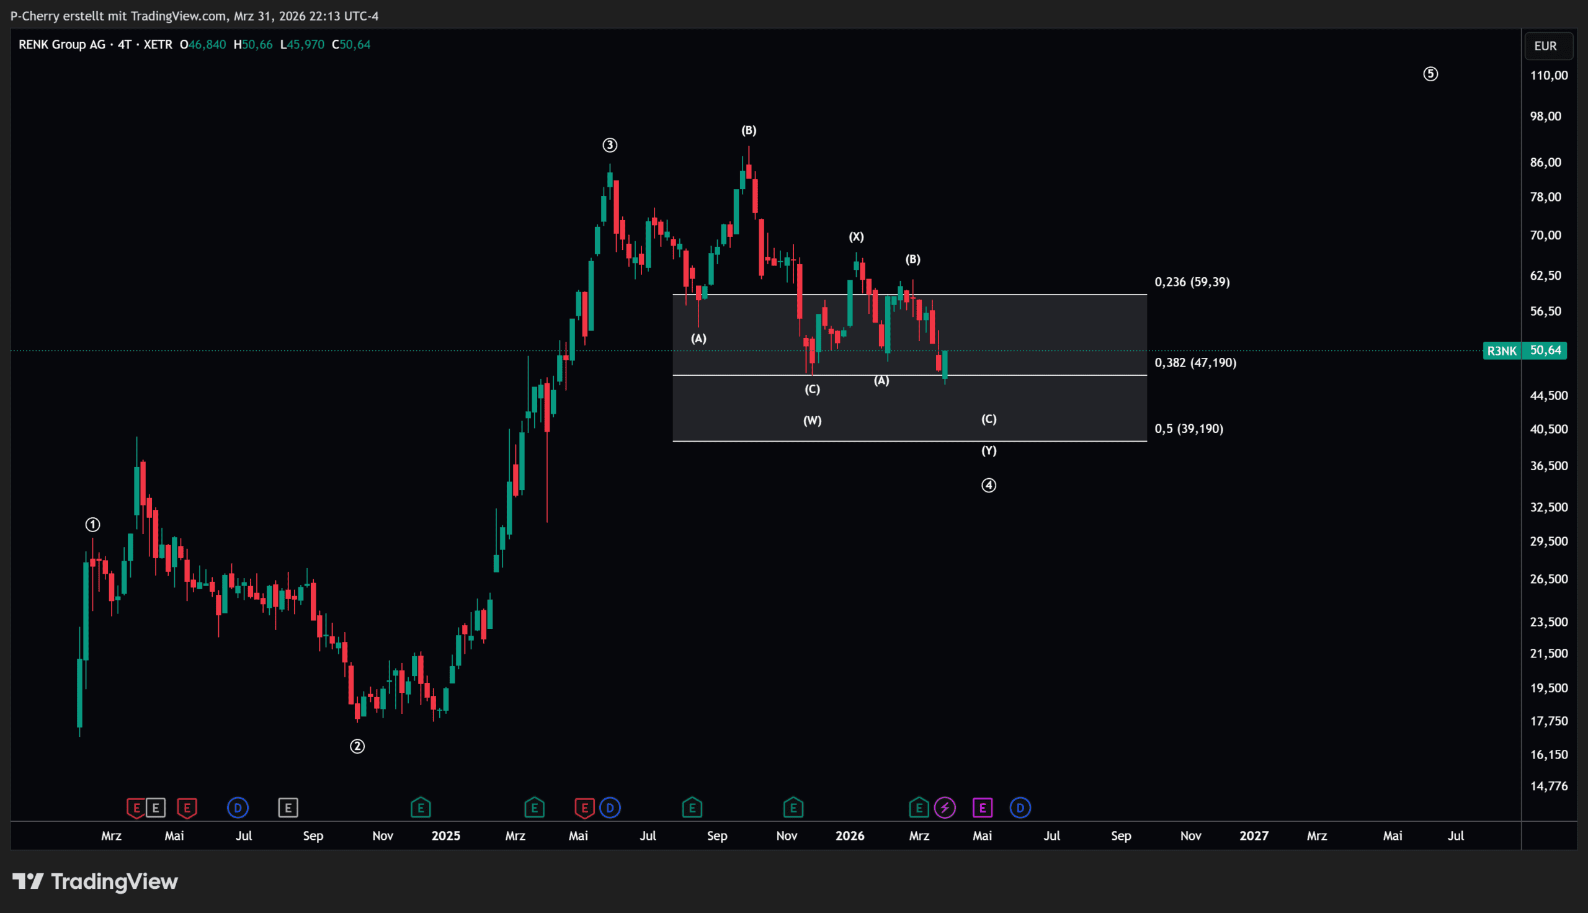Click the RENK Group AG symbol title

pyautogui.click(x=62, y=45)
